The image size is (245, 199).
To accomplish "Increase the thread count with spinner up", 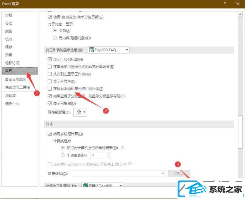I will coord(109,154).
